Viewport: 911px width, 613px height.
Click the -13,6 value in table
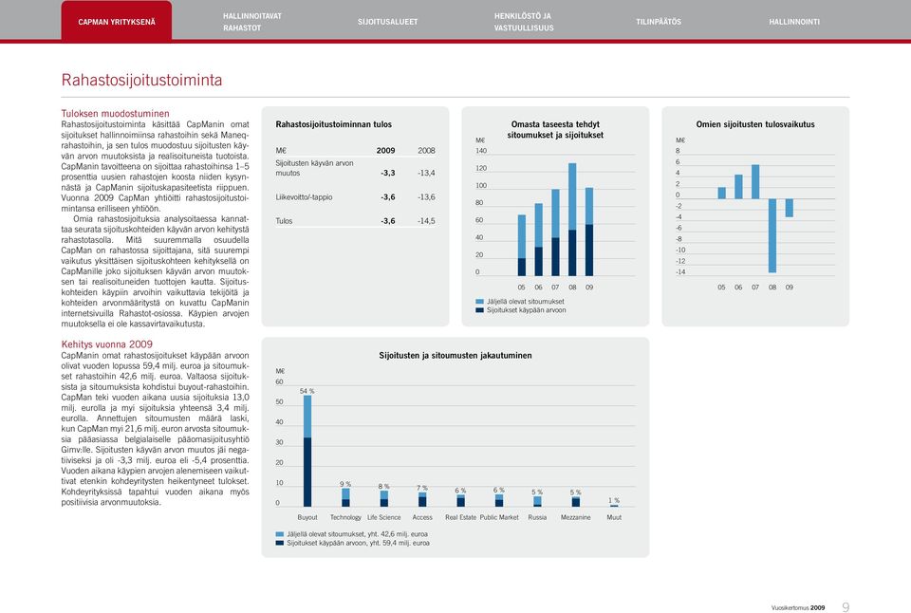426,197
